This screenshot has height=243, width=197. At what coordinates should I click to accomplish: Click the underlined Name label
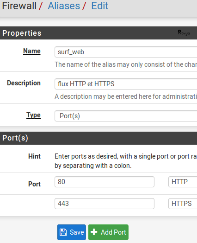click(x=32, y=51)
